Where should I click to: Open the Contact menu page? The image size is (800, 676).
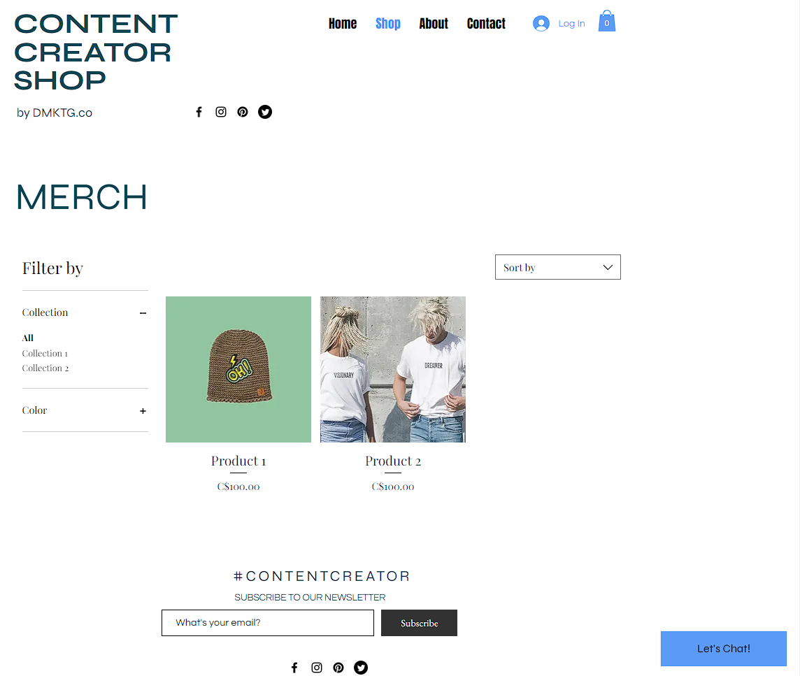pos(486,24)
